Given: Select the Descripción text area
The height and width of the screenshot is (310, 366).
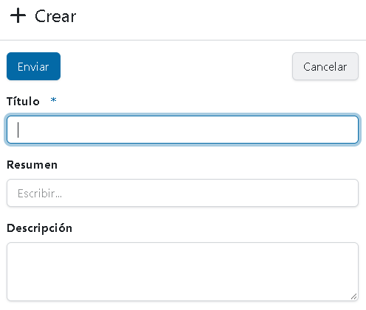Looking at the screenshot, I should click(x=182, y=272).
